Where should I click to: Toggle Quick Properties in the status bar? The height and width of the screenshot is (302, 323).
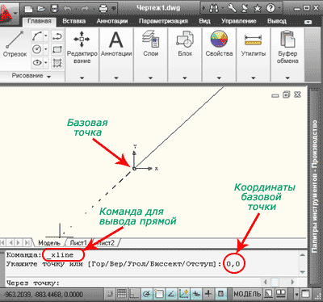221,294
